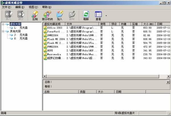Click the disc icon of DWMX2004 row
Screen dimensions: 171x116
tap(45, 35)
